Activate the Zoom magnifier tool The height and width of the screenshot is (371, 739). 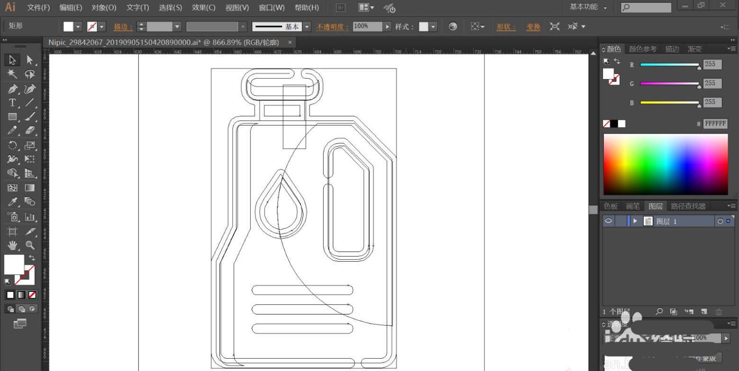click(30, 245)
